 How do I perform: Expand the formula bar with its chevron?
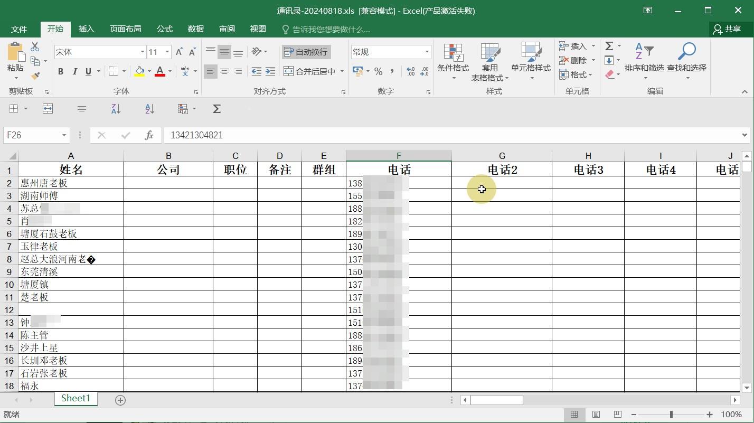click(x=744, y=135)
